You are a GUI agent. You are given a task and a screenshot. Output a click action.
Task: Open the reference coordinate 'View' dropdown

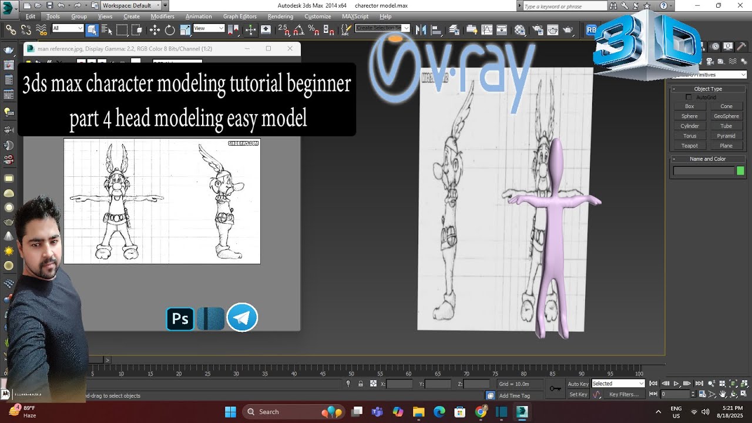tap(209, 28)
